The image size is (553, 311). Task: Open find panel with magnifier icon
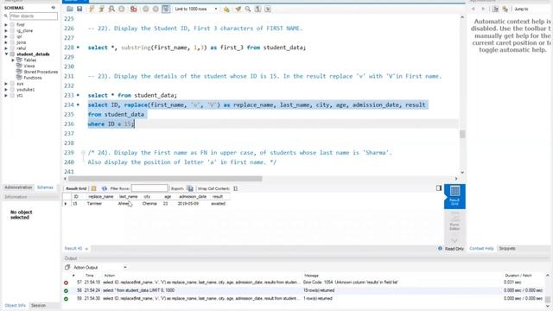tap(248, 10)
